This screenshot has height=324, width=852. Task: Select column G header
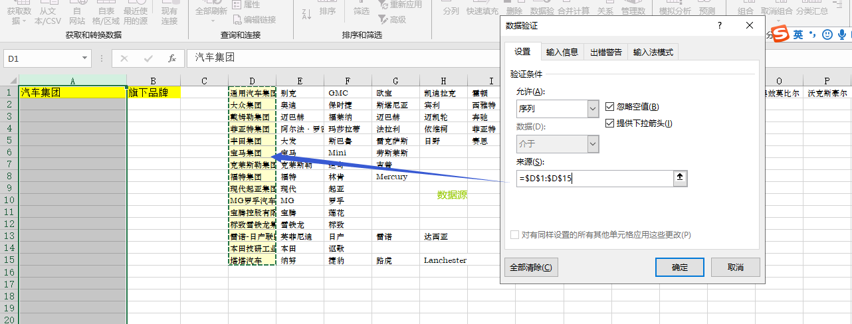[396, 80]
